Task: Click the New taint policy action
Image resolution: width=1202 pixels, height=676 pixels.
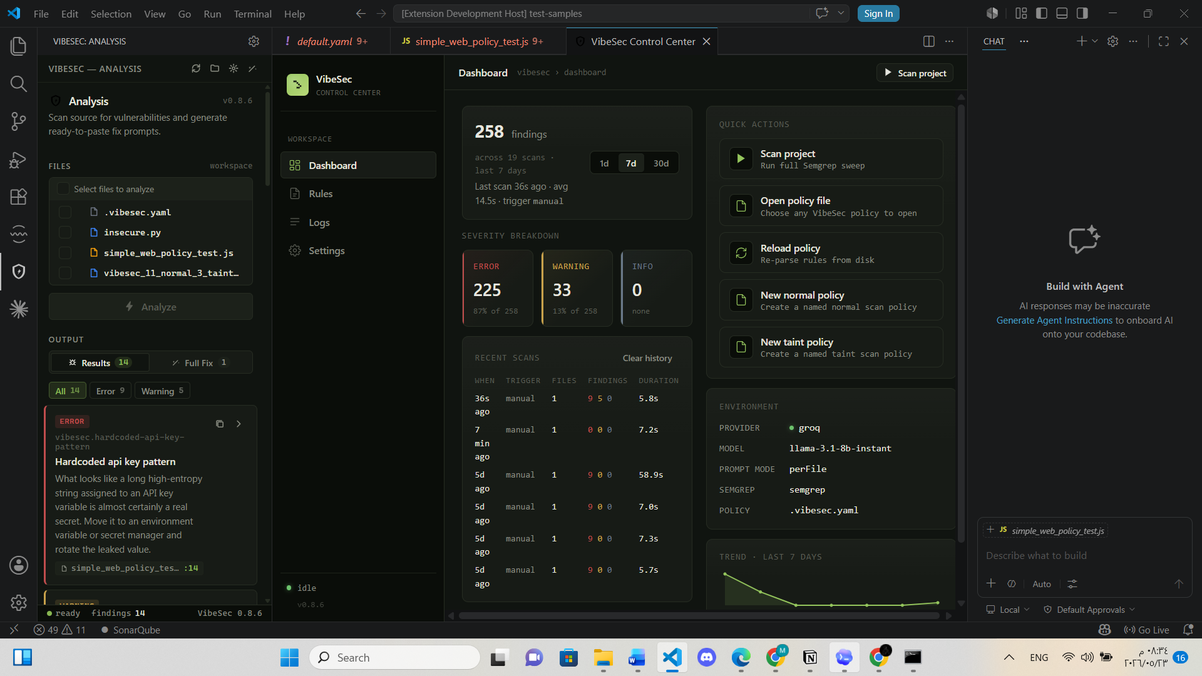Action: (x=831, y=347)
